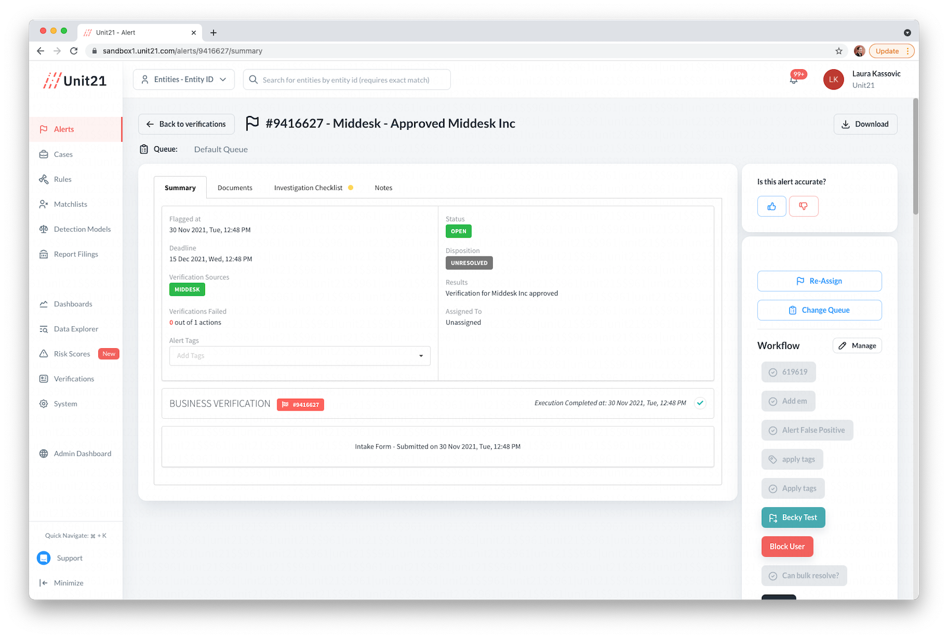Open a new browser tab
Screen dimensions: 948x638
click(x=213, y=33)
